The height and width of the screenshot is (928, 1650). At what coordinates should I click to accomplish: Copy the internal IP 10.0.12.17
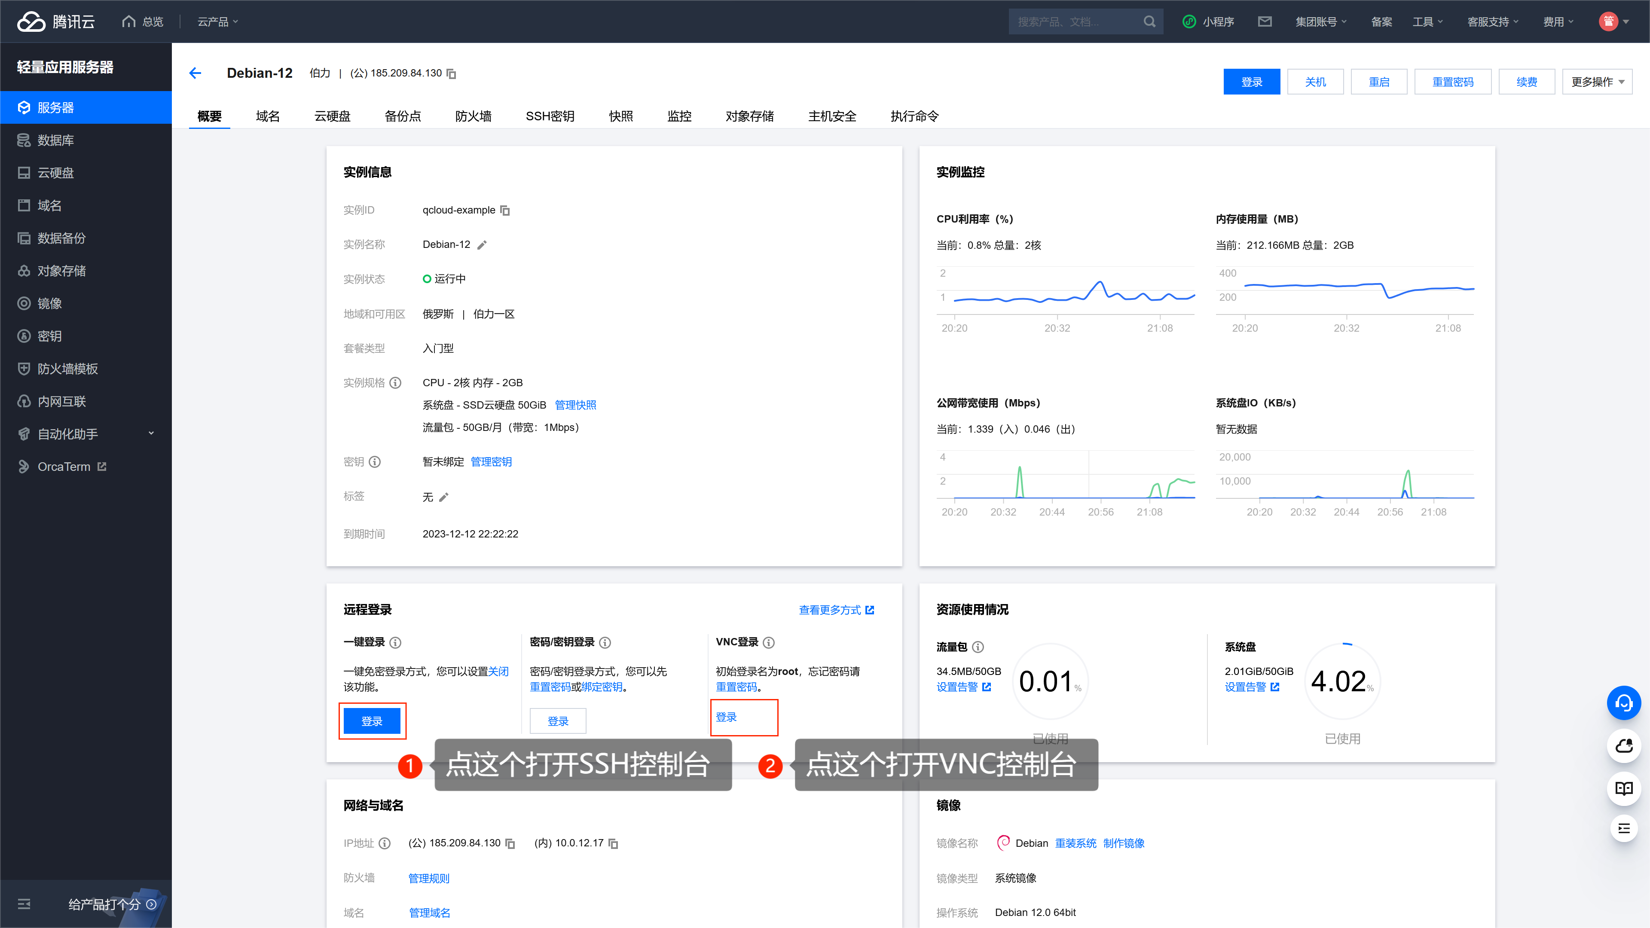614,843
